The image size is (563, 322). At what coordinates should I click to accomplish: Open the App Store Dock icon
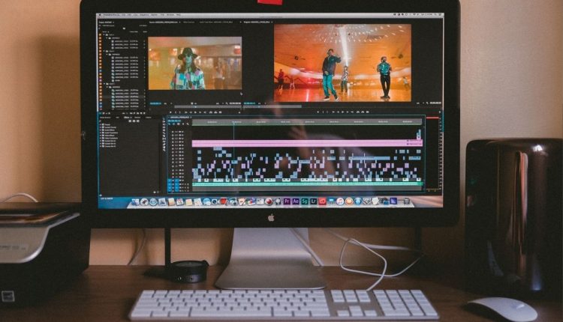357,201
